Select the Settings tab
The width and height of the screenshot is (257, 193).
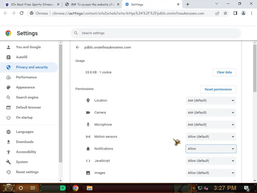pos(152,5)
